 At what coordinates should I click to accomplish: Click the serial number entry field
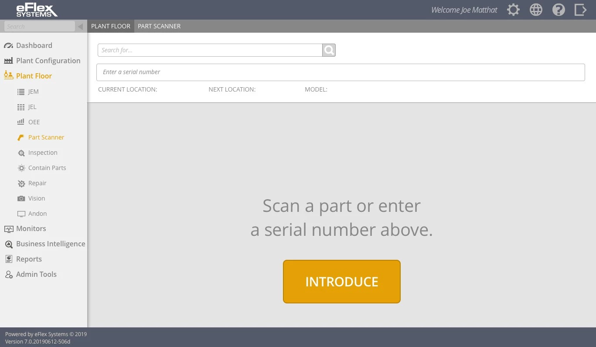point(341,72)
